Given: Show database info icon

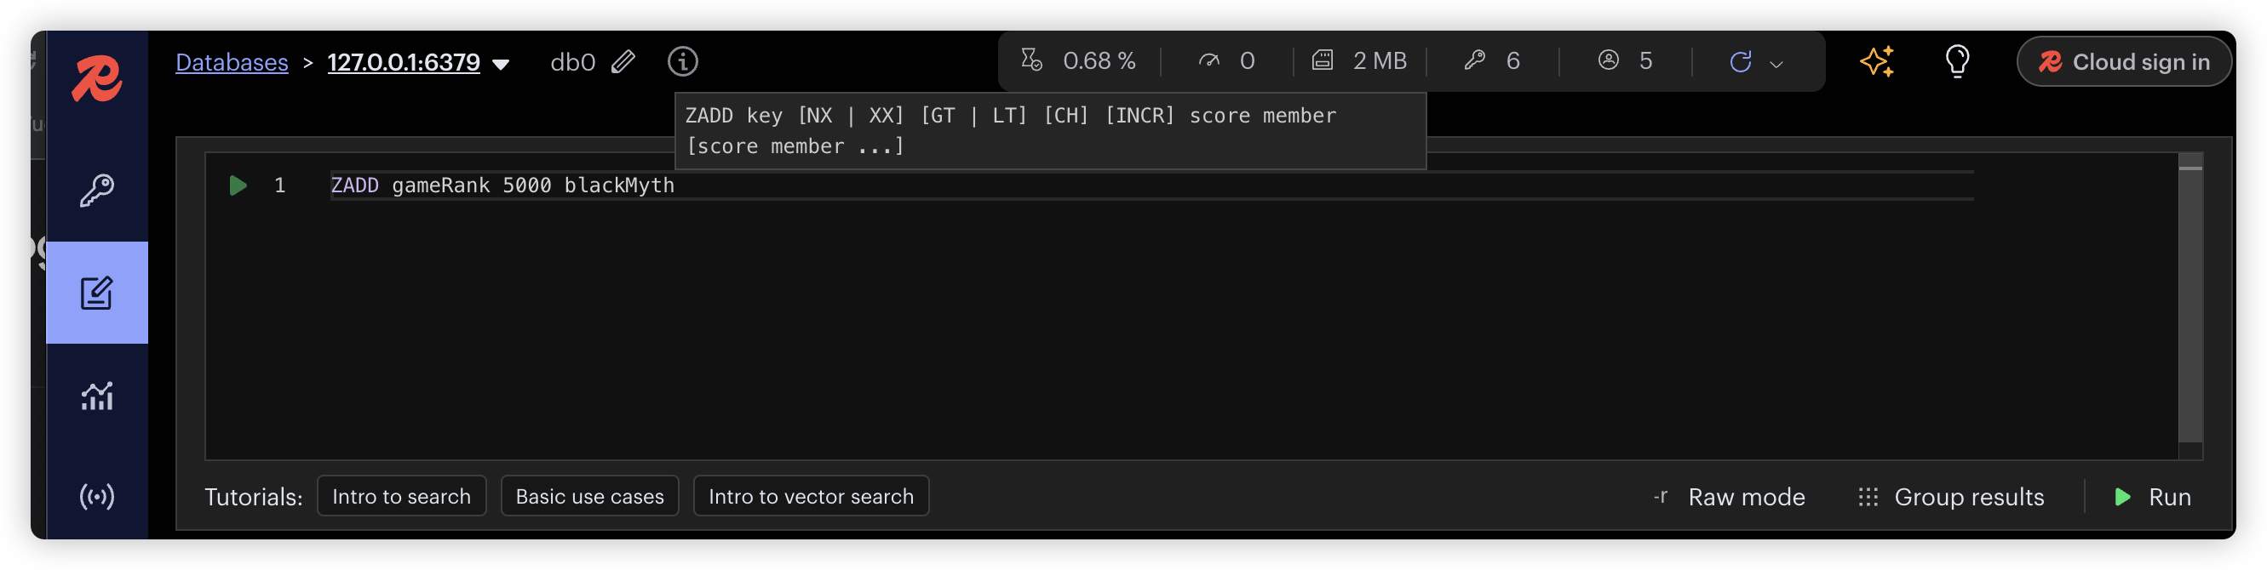Looking at the screenshot, I should [683, 61].
